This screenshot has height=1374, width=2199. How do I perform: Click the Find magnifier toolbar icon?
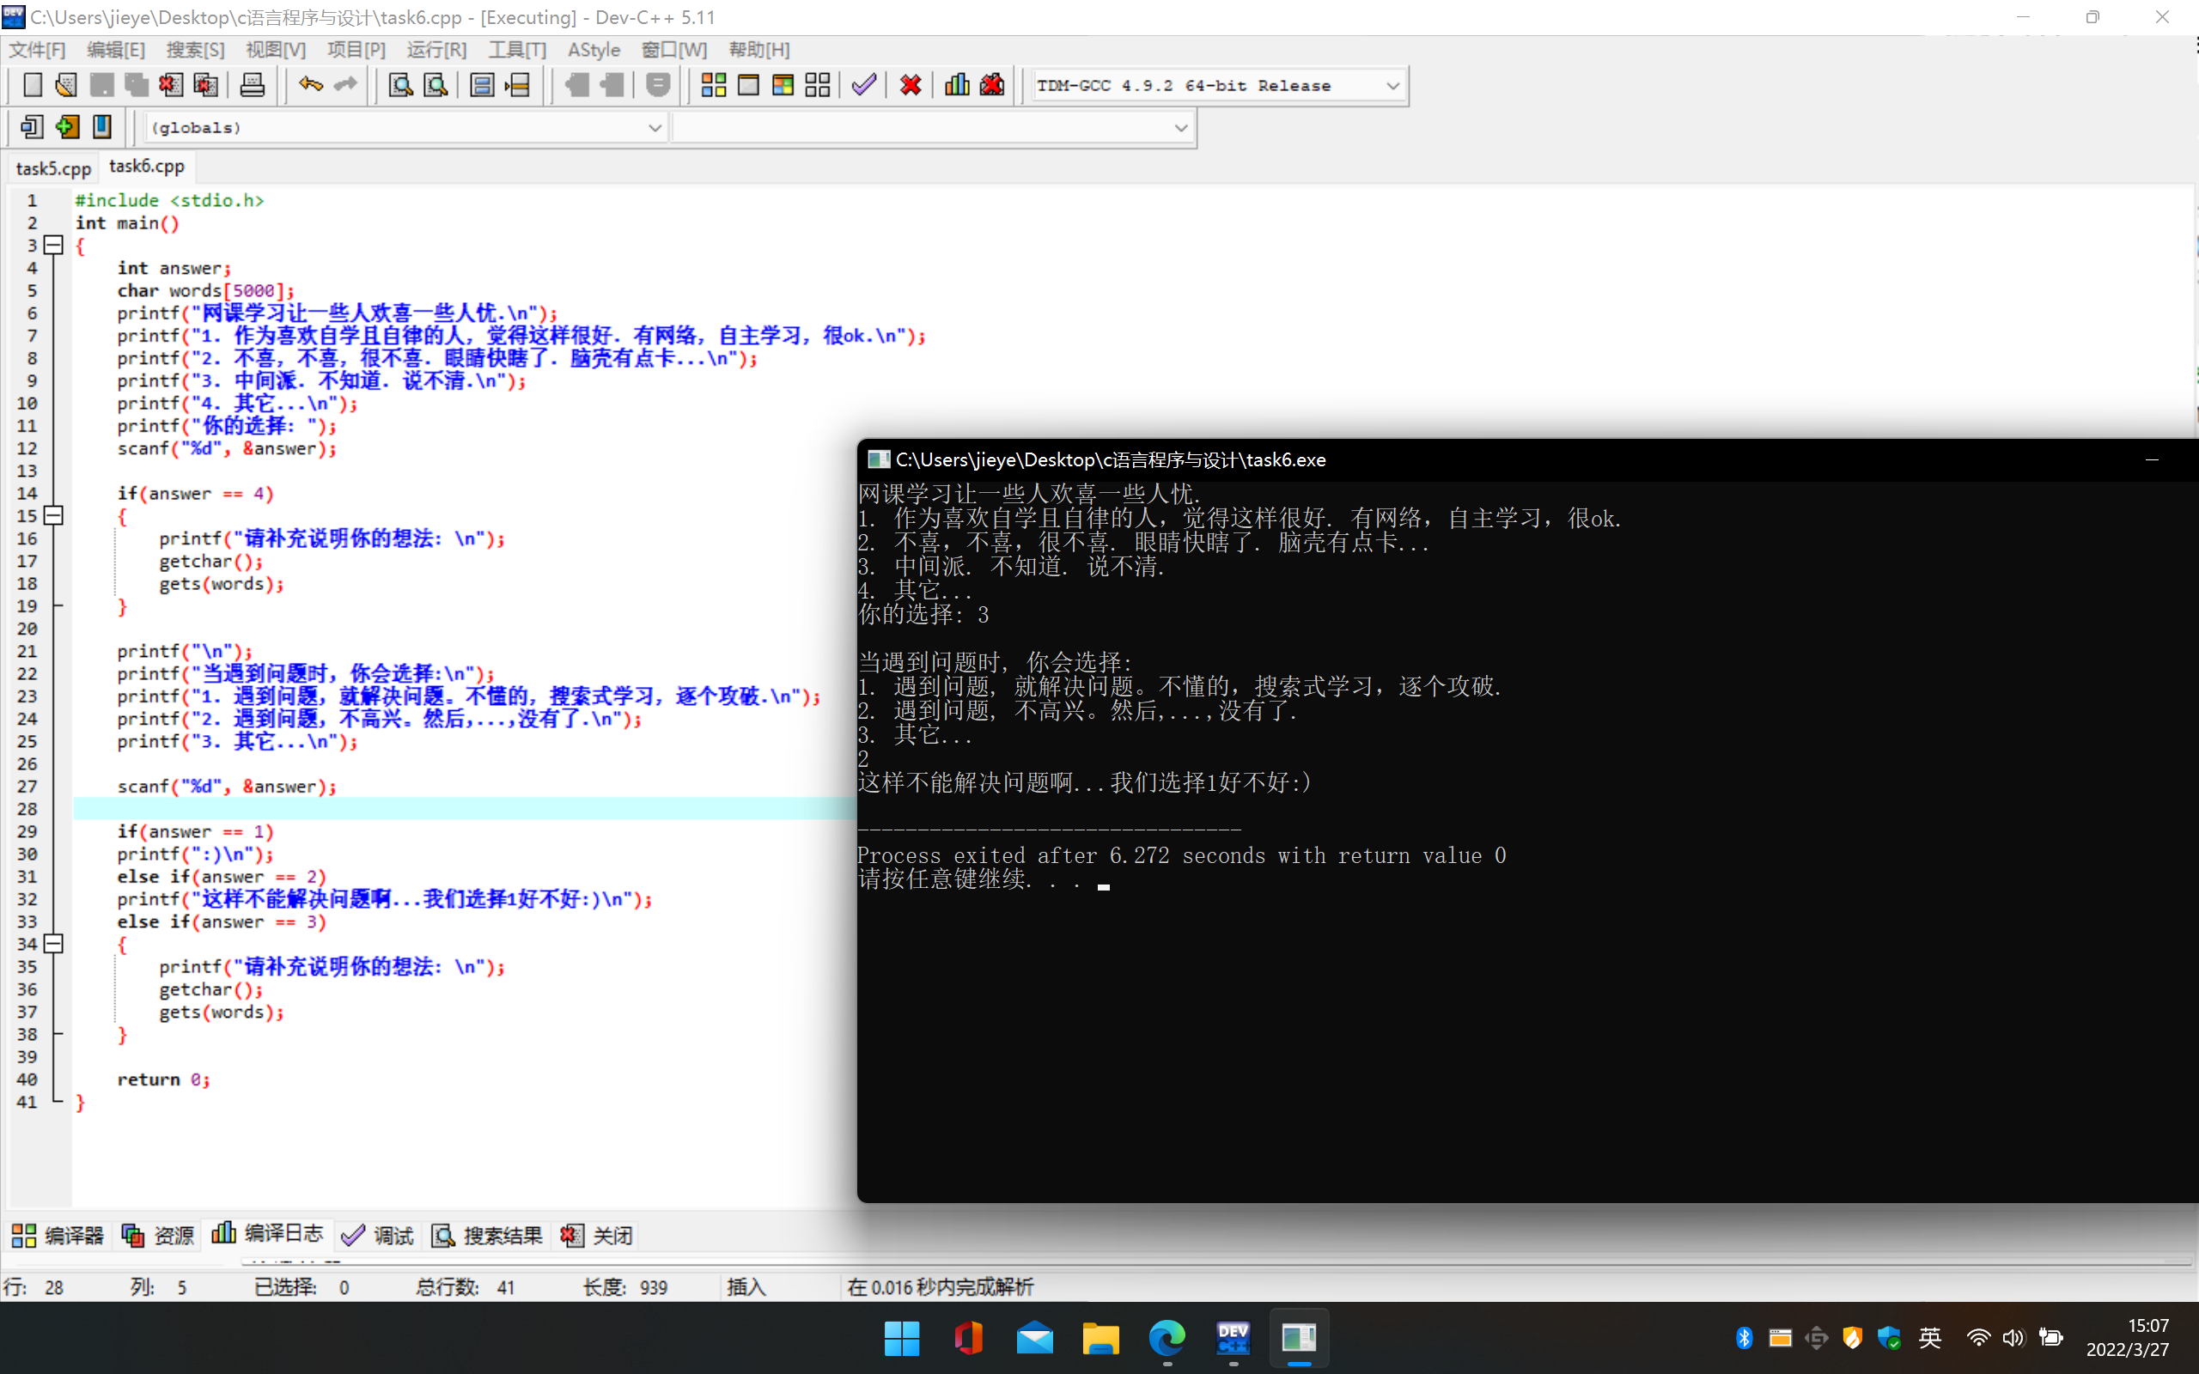point(401,85)
